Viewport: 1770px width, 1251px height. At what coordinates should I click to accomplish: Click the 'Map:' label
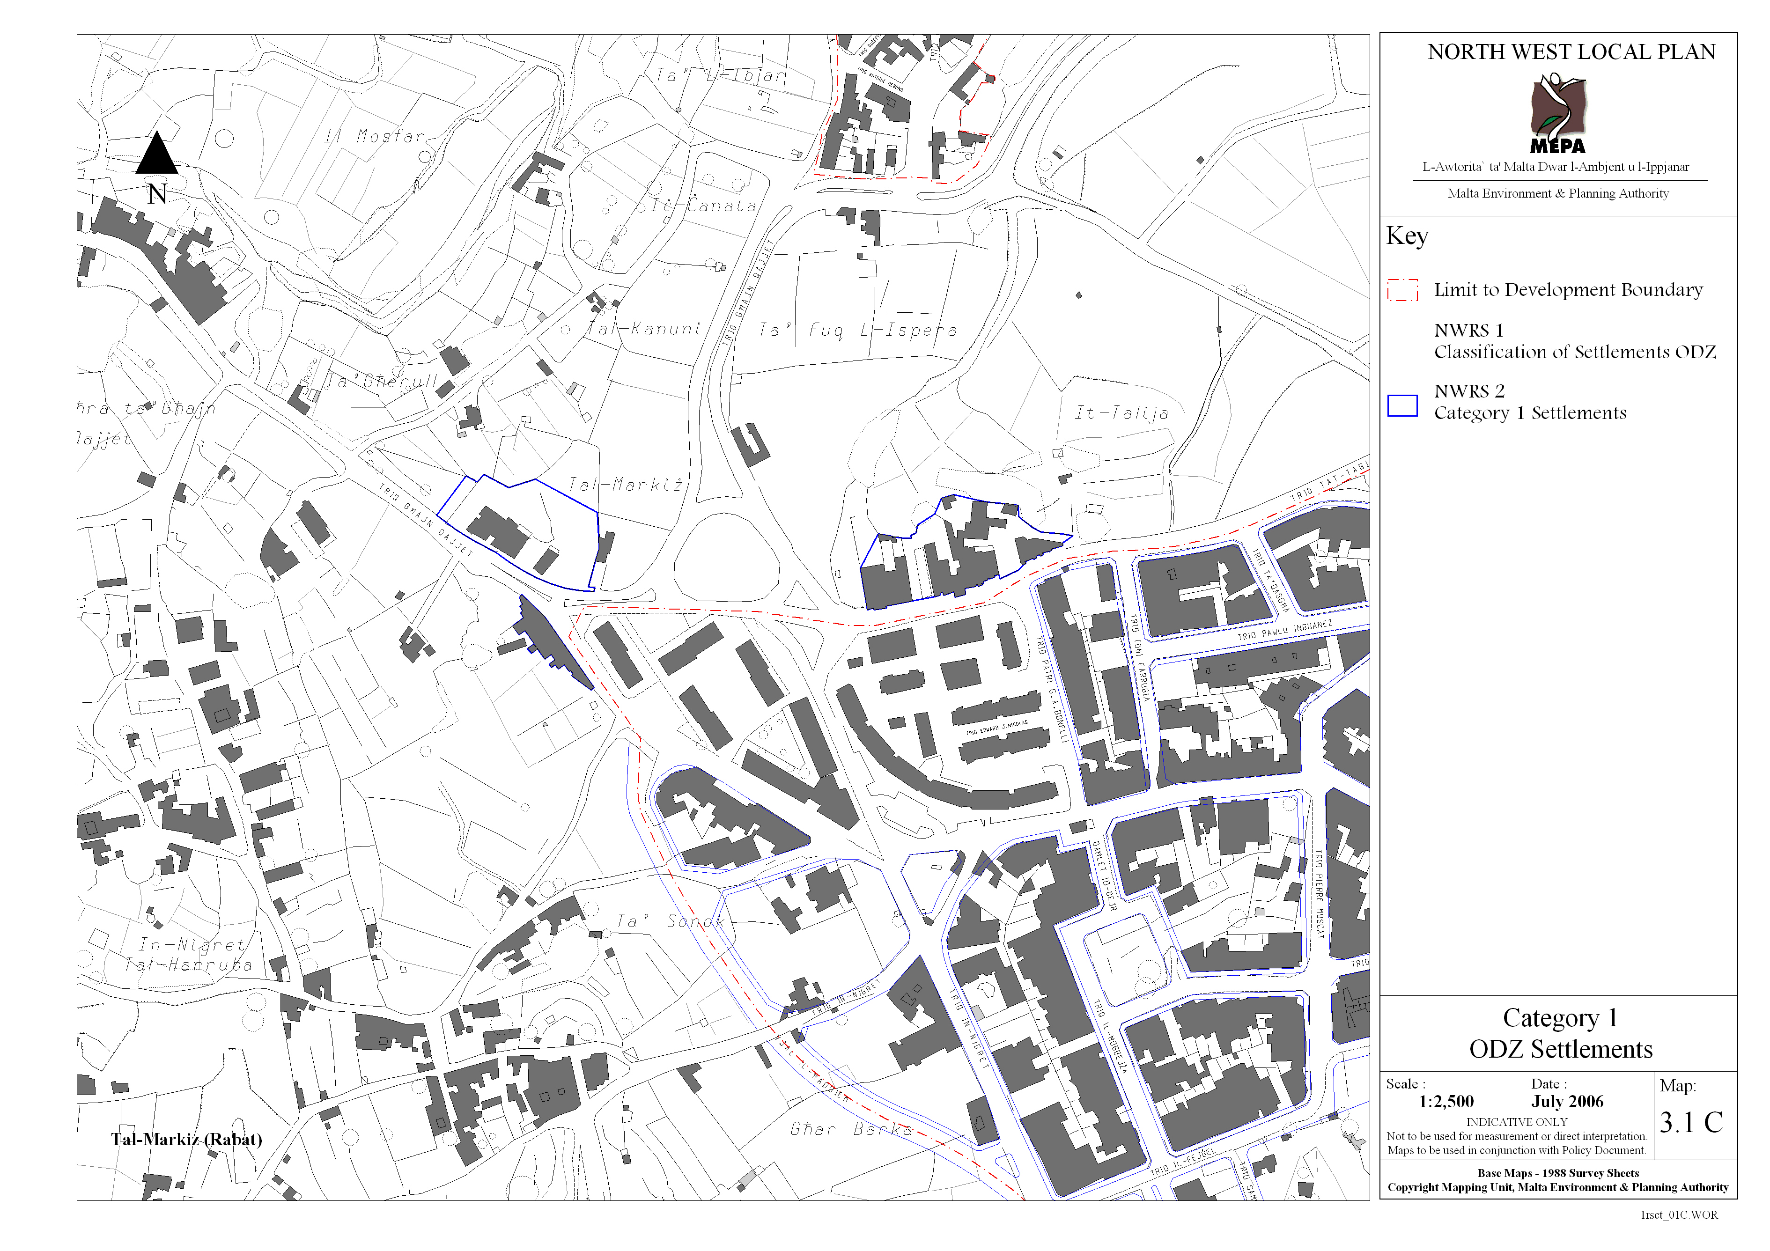(1677, 1086)
